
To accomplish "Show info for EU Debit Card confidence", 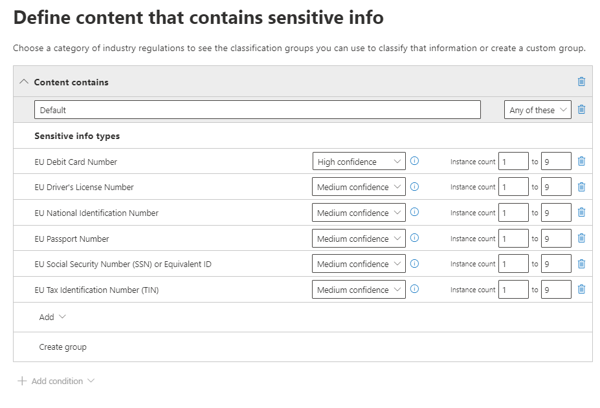I will click(415, 161).
